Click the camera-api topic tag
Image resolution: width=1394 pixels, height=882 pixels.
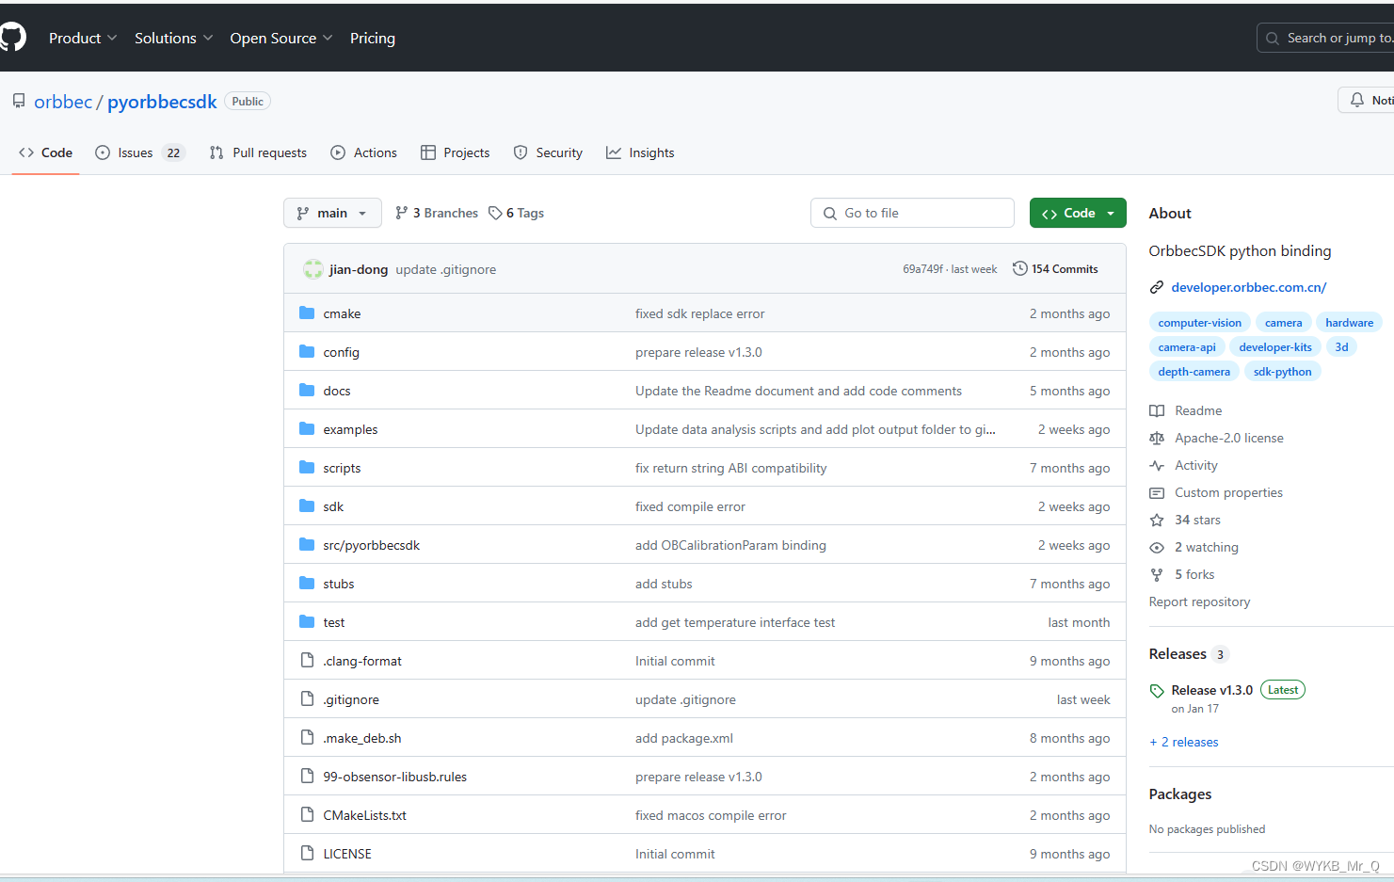(1186, 346)
